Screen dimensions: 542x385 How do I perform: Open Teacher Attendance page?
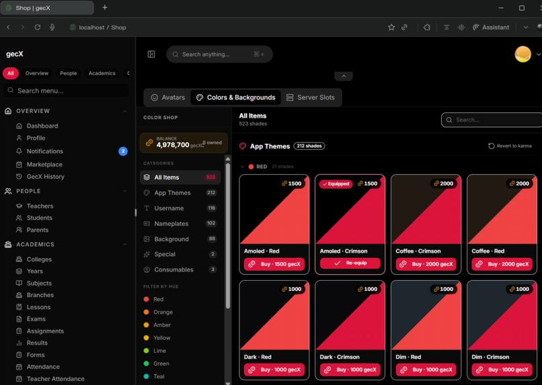(x=56, y=379)
